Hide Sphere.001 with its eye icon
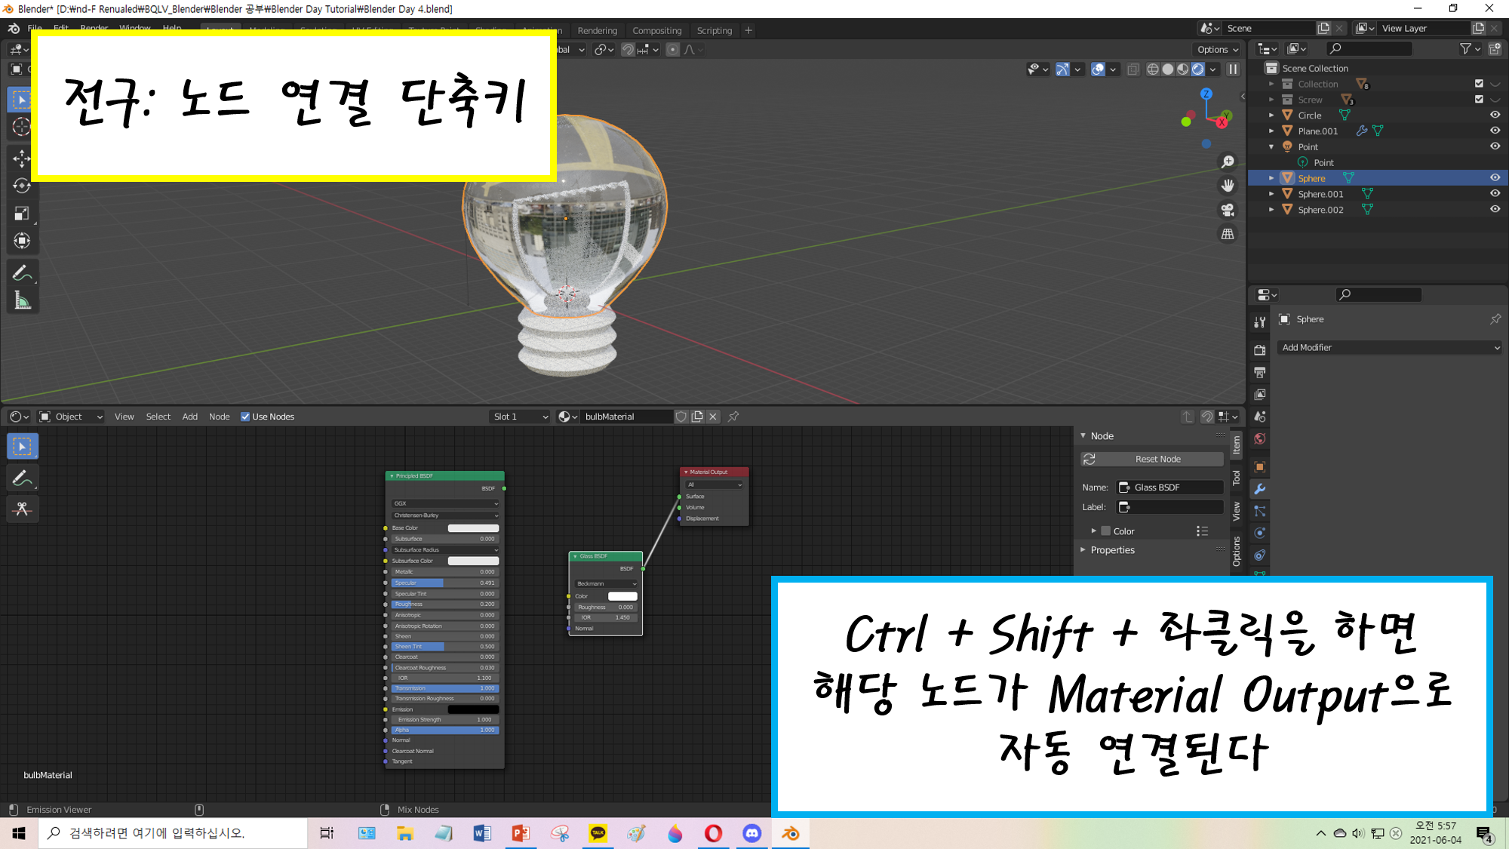Viewport: 1509px width, 849px height. (x=1495, y=194)
